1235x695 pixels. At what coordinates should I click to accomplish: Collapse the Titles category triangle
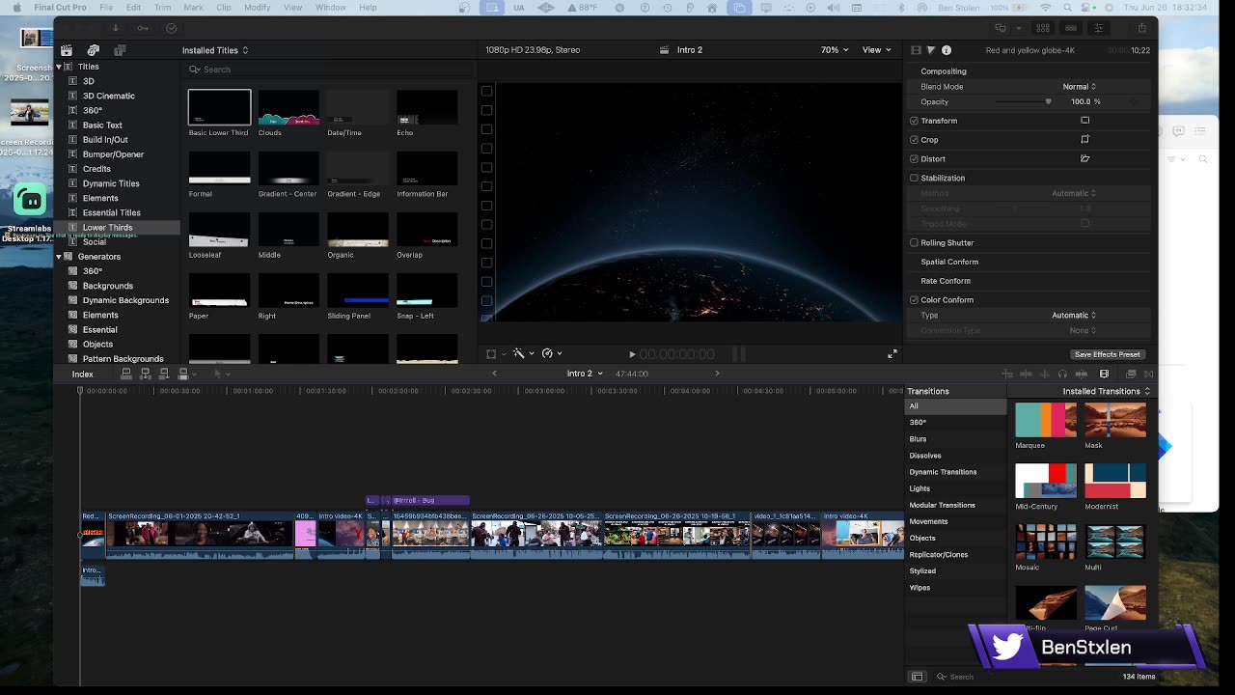[x=59, y=67]
